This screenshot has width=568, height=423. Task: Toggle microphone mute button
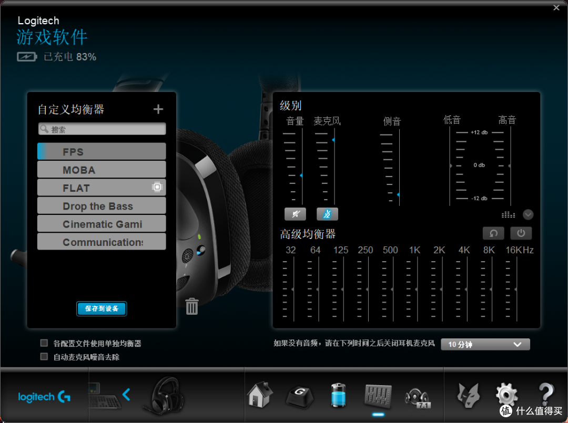[x=327, y=214]
